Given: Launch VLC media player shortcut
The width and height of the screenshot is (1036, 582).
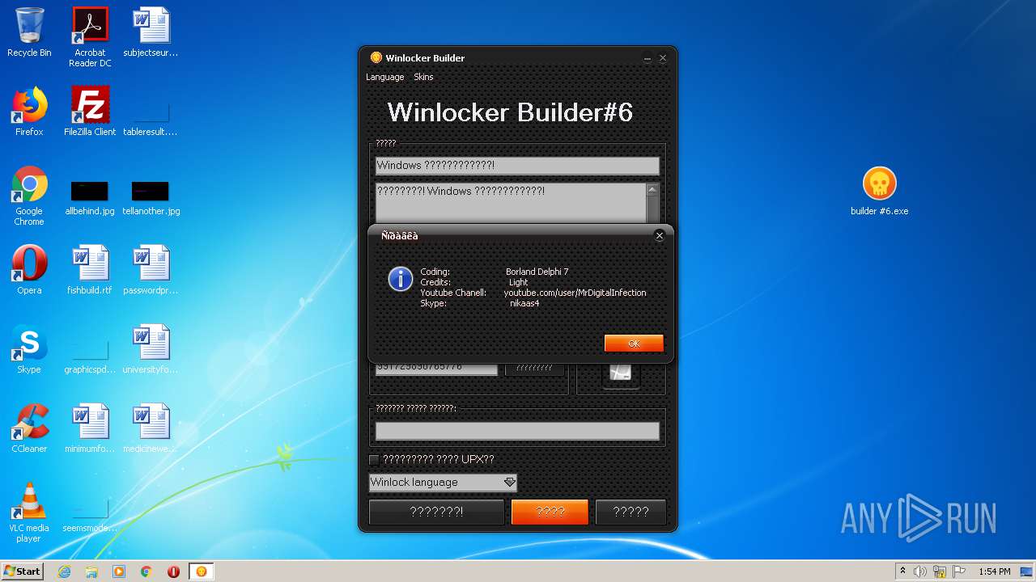Looking at the screenshot, I should [29, 512].
